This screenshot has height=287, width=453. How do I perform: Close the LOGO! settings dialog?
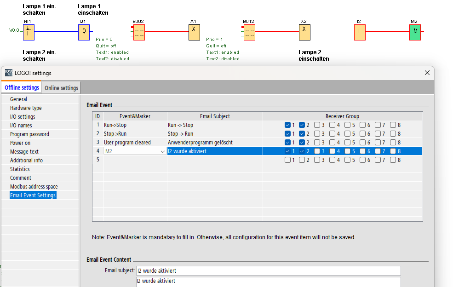point(427,73)
